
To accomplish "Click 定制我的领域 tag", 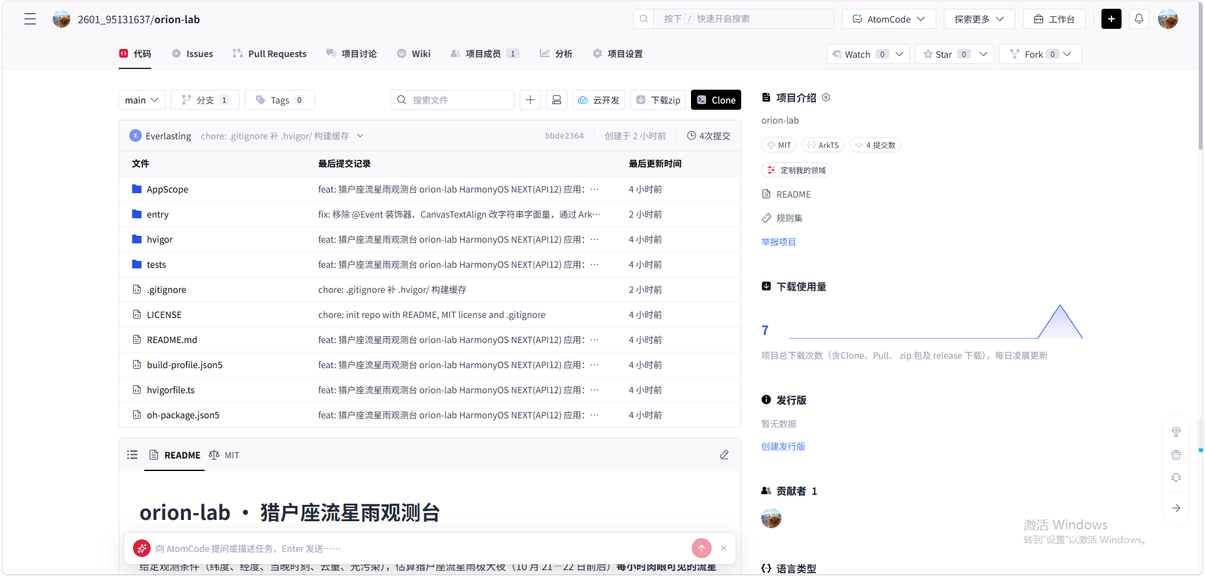I will (796, 170).
